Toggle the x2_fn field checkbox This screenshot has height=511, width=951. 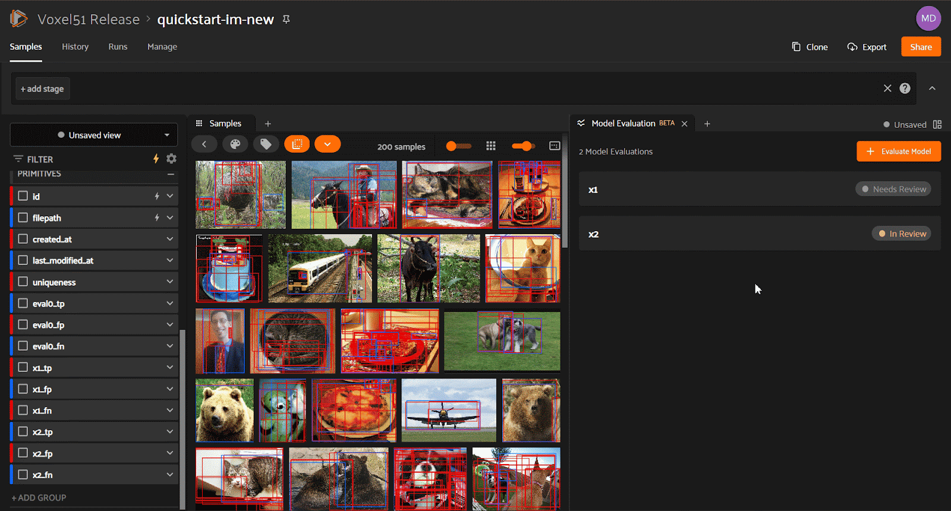coord(23,474)
